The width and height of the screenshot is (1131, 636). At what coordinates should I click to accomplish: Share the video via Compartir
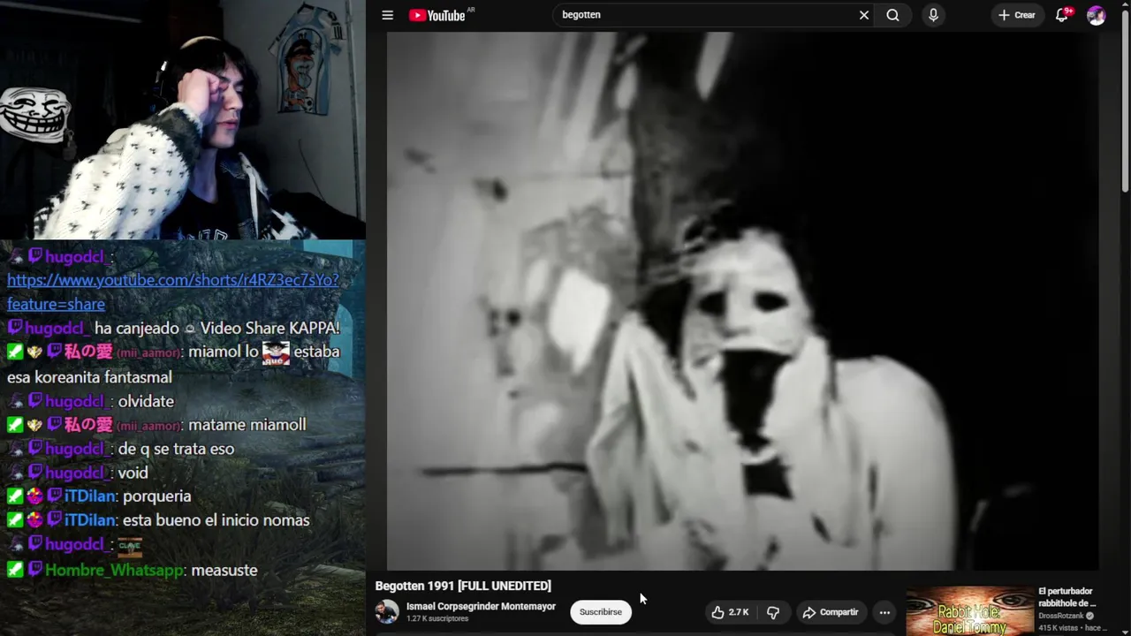(x=830, y=612)
